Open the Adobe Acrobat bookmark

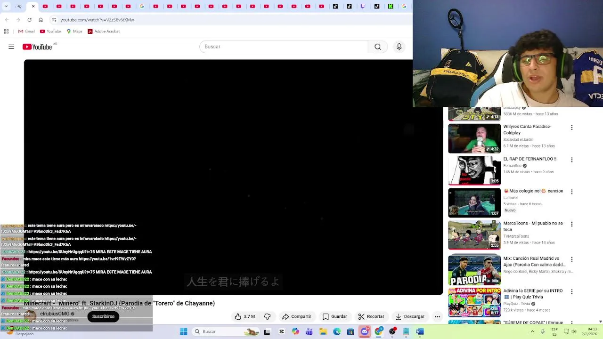pyautogui.click(x=104, y=31)
